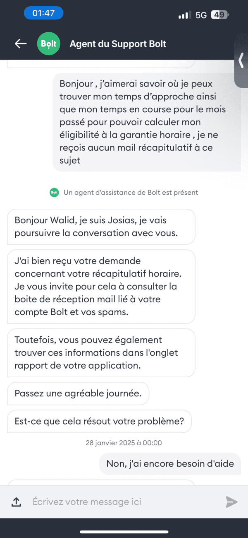The height and width of the screenshot is (538, 248).
Task: Tap the send message arrow icon
Action: pyautogui.click(x=231, y=502)
